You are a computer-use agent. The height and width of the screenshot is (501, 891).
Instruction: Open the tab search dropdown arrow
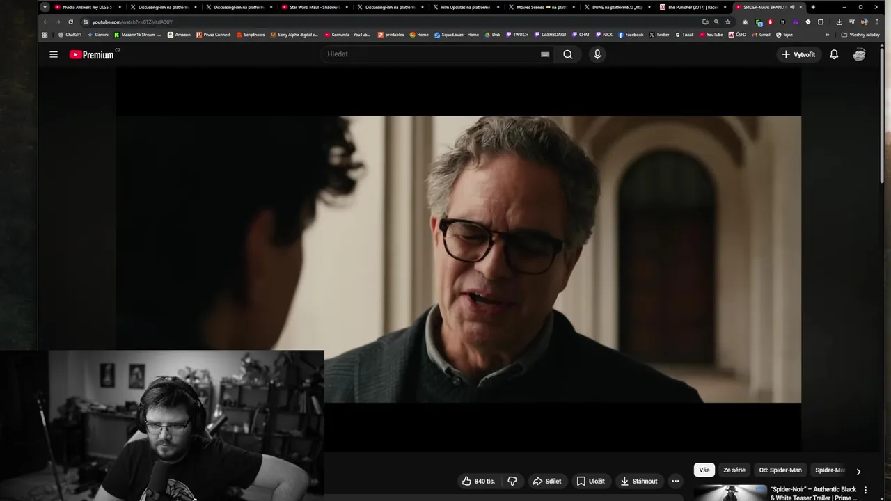[45, 7]
